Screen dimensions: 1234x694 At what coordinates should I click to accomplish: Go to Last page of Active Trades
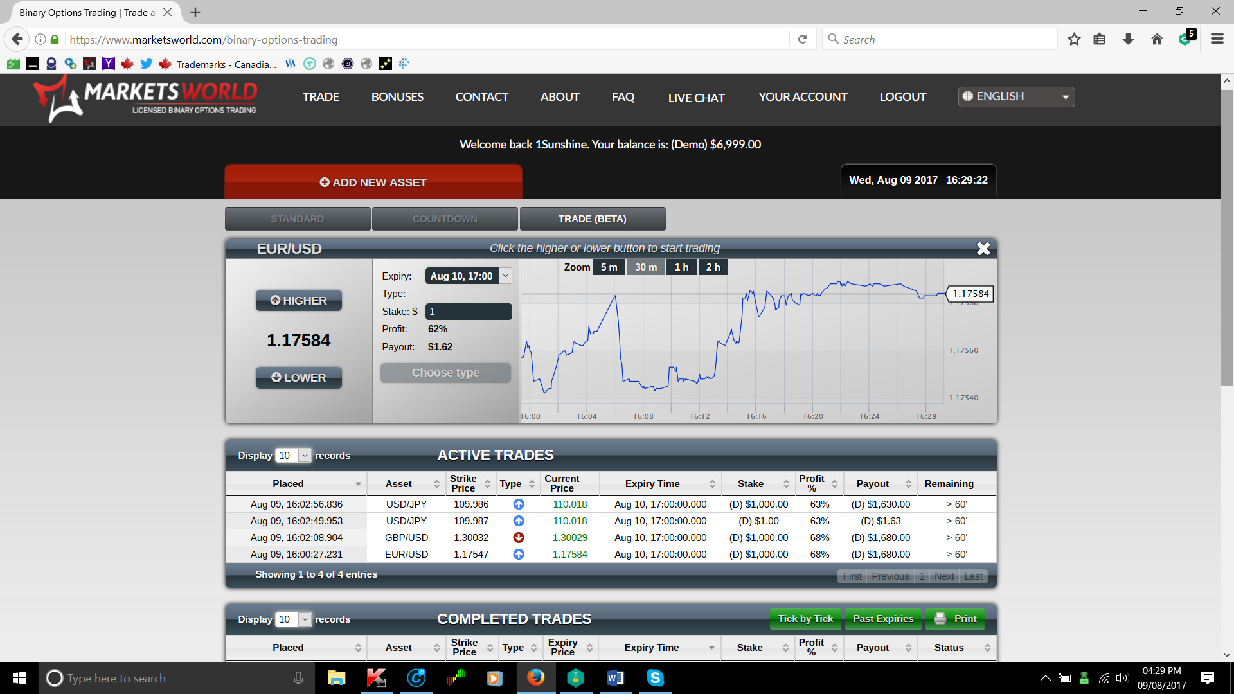click(x=973, y=576)
